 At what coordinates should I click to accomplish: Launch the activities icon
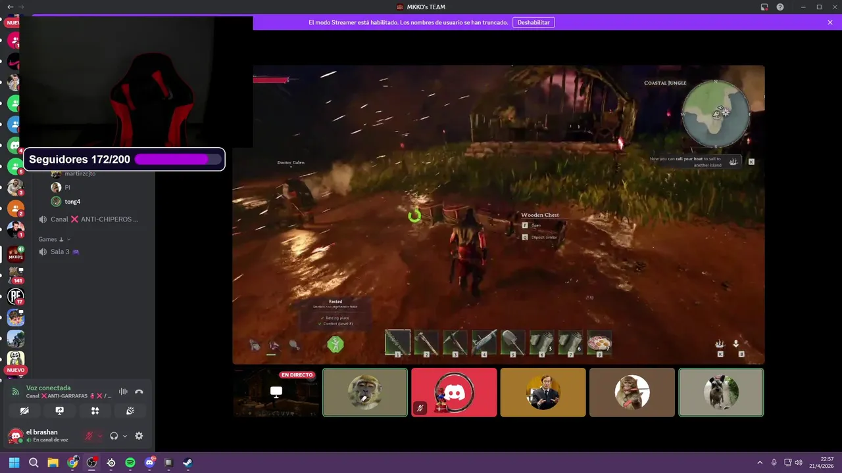[95, 411]
